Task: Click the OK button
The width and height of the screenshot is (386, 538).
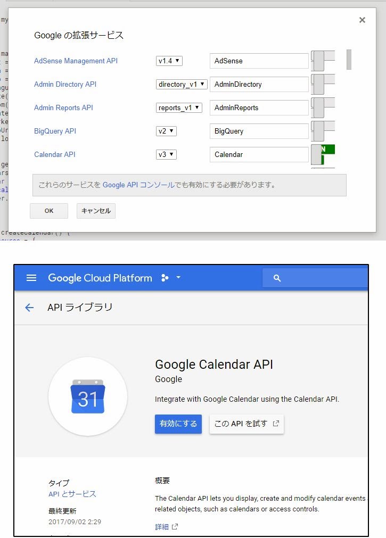Action: [x=49, y=211]
